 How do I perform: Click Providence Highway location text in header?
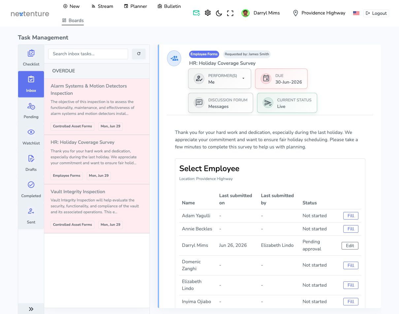(x=323, y=13)
